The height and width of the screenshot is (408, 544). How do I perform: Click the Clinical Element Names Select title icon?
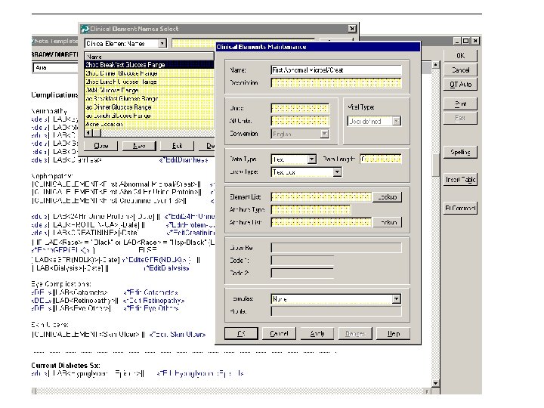(x=85, y=29)
